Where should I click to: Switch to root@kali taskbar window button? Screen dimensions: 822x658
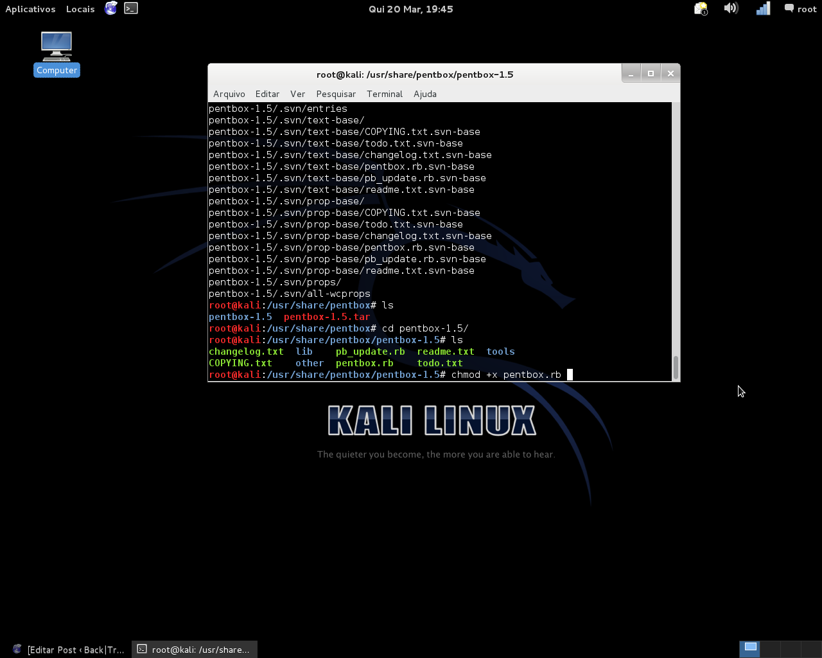(x=195, y=650)
